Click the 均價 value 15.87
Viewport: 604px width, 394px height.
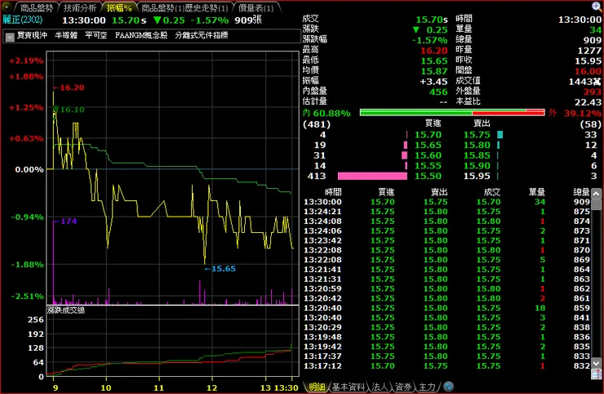433,71
